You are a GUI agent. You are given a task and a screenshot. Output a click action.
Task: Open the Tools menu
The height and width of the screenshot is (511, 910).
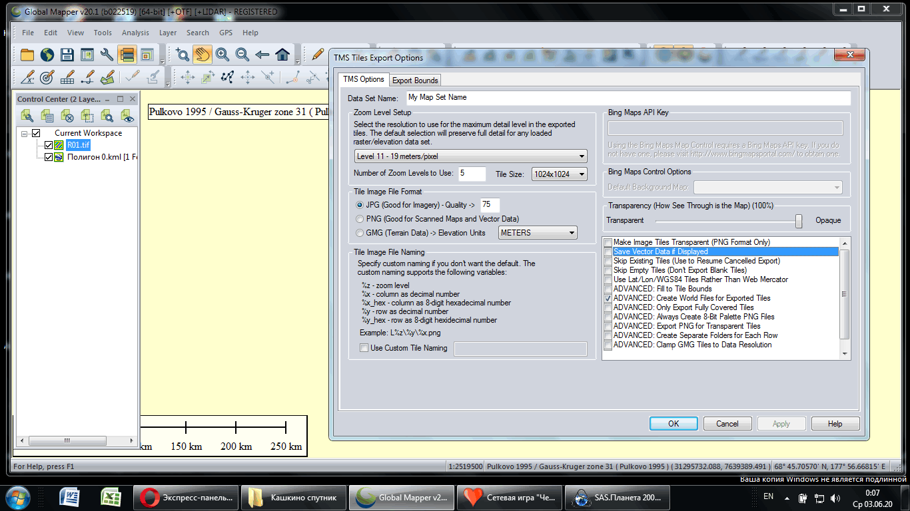[x=103, y=33]
